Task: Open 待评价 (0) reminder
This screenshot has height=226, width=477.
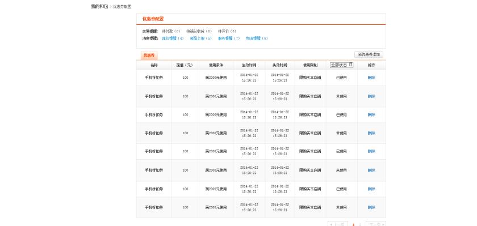Action: click(x=227, y=31)
